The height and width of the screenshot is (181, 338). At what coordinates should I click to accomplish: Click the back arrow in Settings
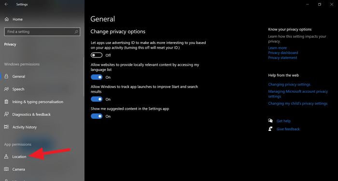(x=6, y=4)
